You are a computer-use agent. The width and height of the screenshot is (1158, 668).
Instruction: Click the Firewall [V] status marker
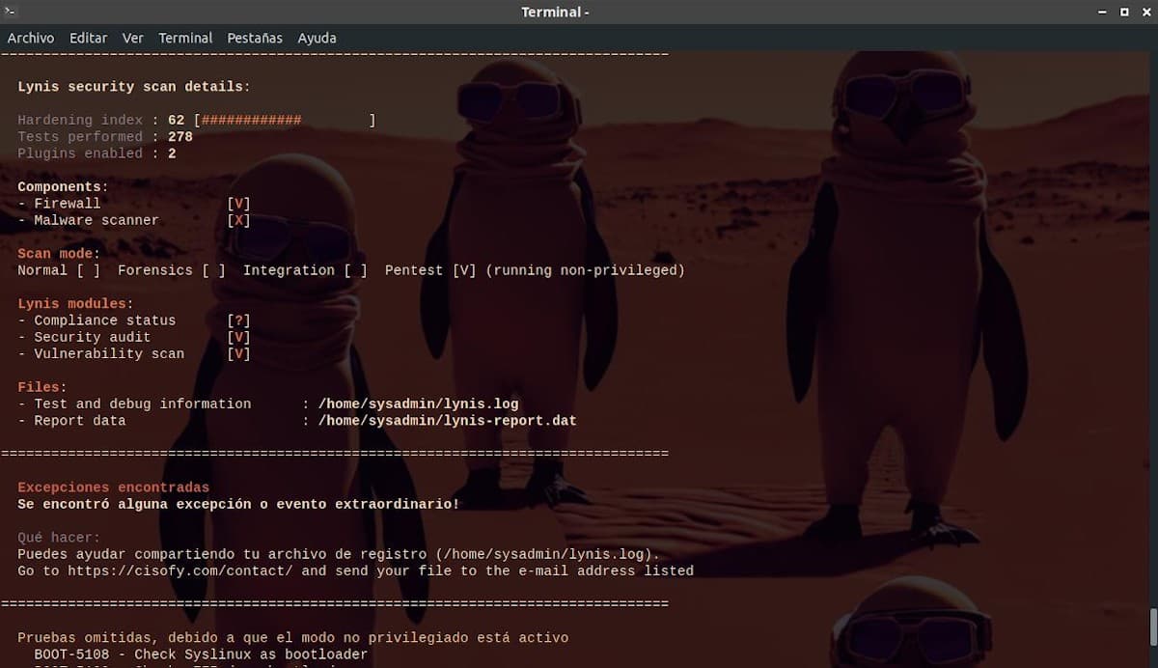[238, 204]
